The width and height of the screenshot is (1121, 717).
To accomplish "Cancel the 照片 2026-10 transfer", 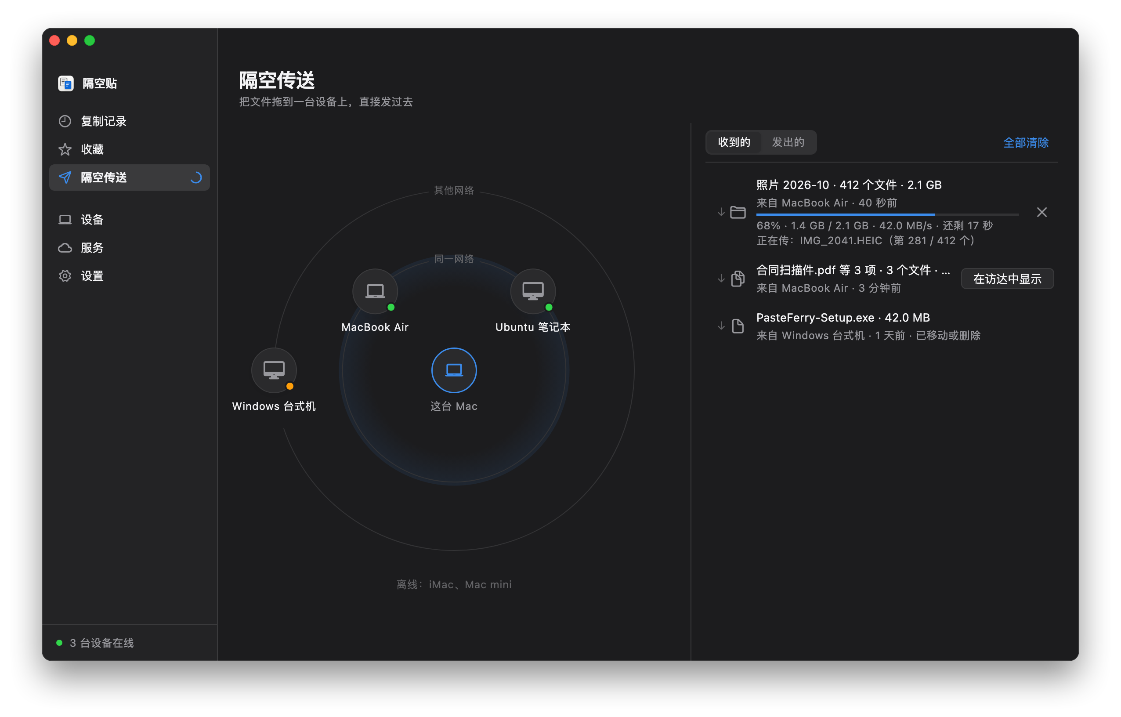I will click(1042, 212).
